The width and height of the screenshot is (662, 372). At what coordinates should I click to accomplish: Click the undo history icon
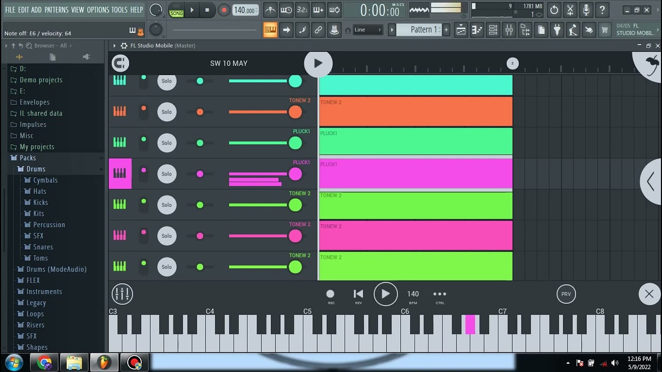554,10
